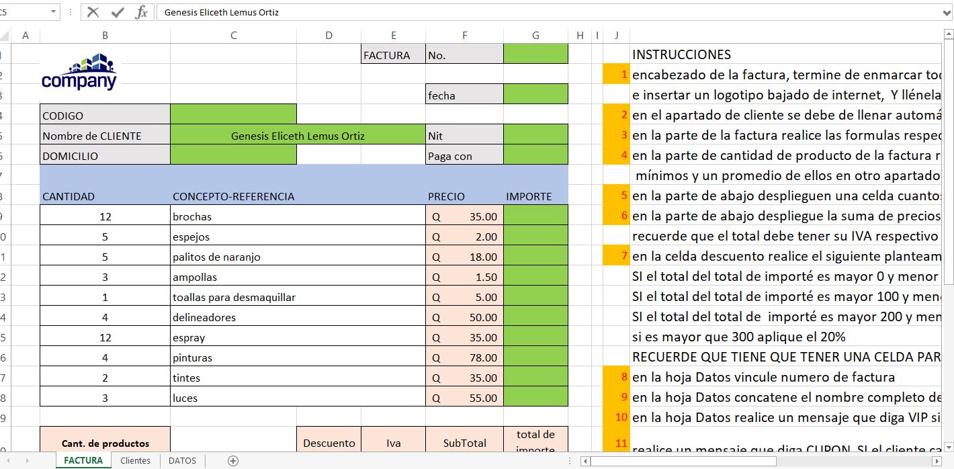
Task: Click the horizontal scrollbar left arrow
Action: pos(585,461)
